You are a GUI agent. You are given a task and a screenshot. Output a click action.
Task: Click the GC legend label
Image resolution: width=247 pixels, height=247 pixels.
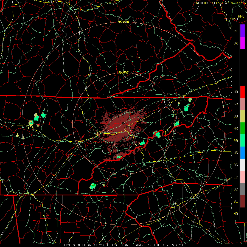click(x=236, y=189)
